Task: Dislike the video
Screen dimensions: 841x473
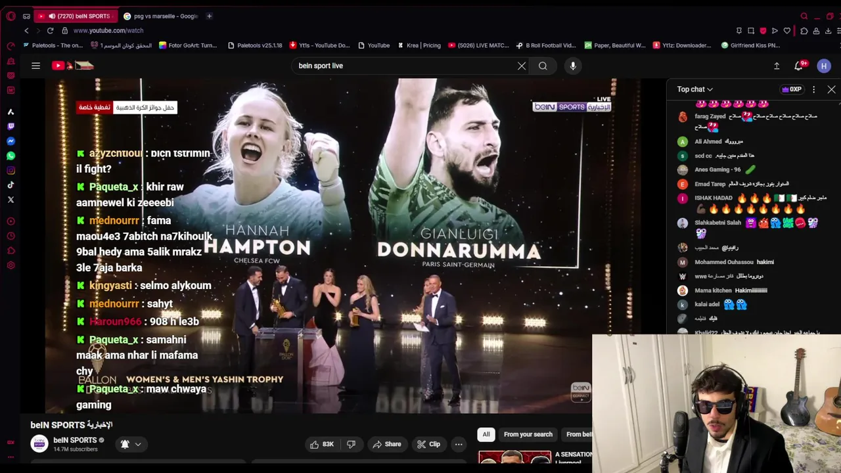Action: click(351, 444)
